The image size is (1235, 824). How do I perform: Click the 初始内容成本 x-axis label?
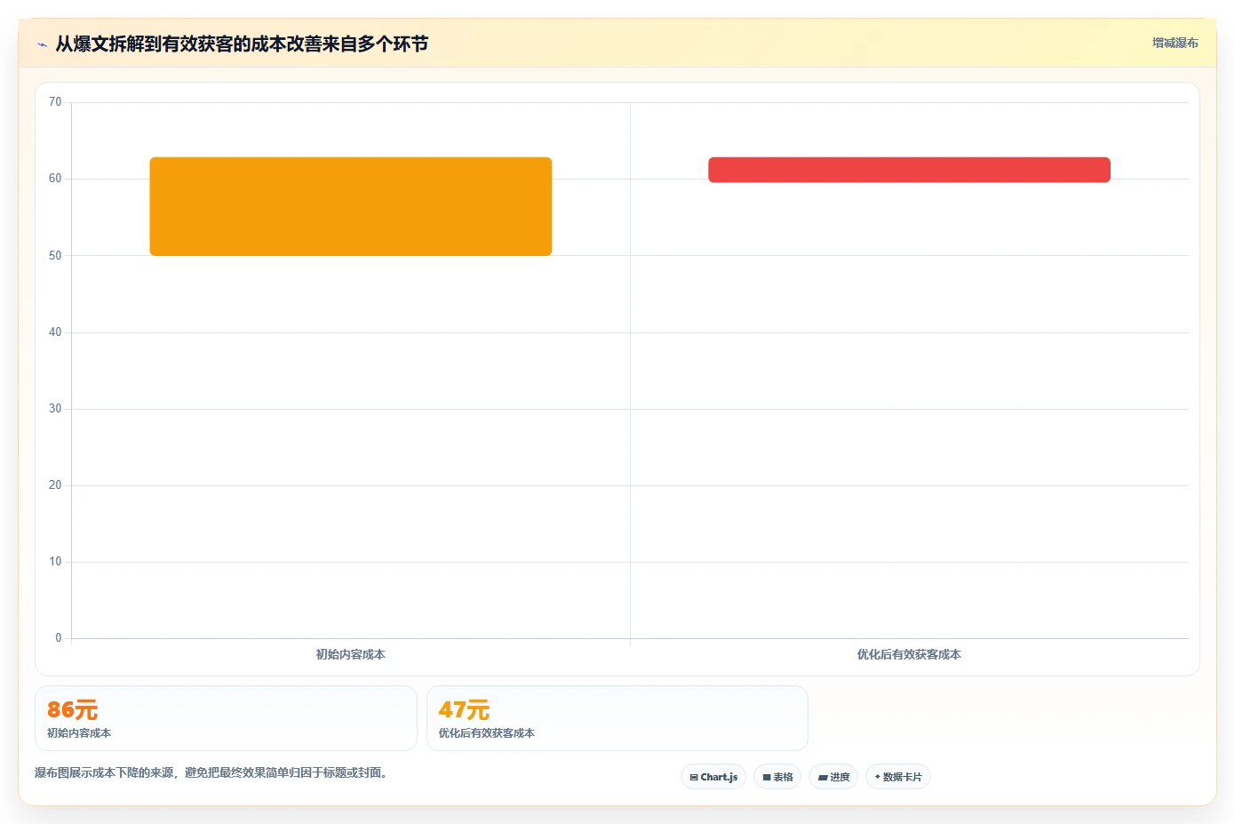point(351,654)
